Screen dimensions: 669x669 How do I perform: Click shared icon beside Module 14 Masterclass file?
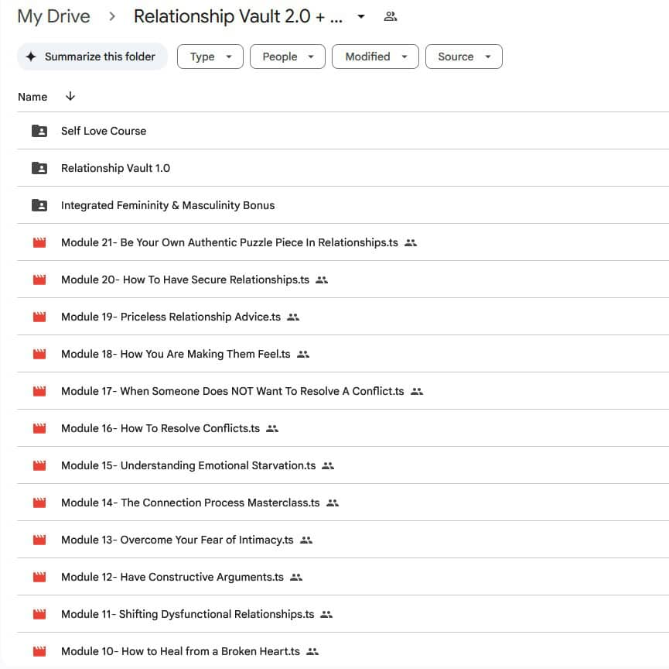point(333,503)
